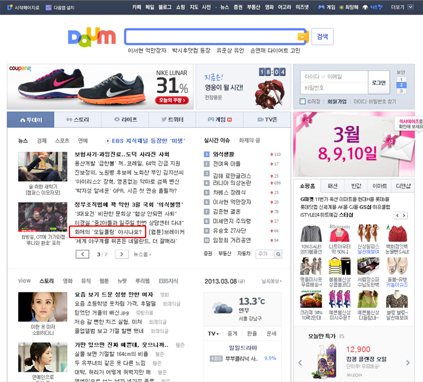Open the 오늘의 쿠팡 red button
Viewport: 423px width, 382px height.
(x=172, y=100)
